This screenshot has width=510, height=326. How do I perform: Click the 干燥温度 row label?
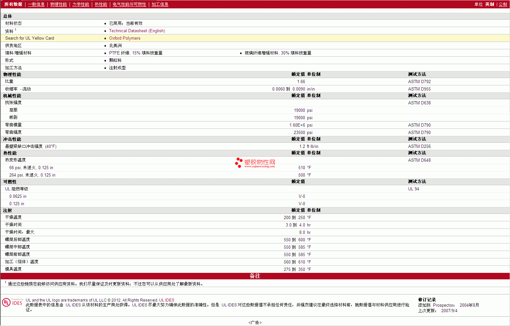[x=13, y=217]
